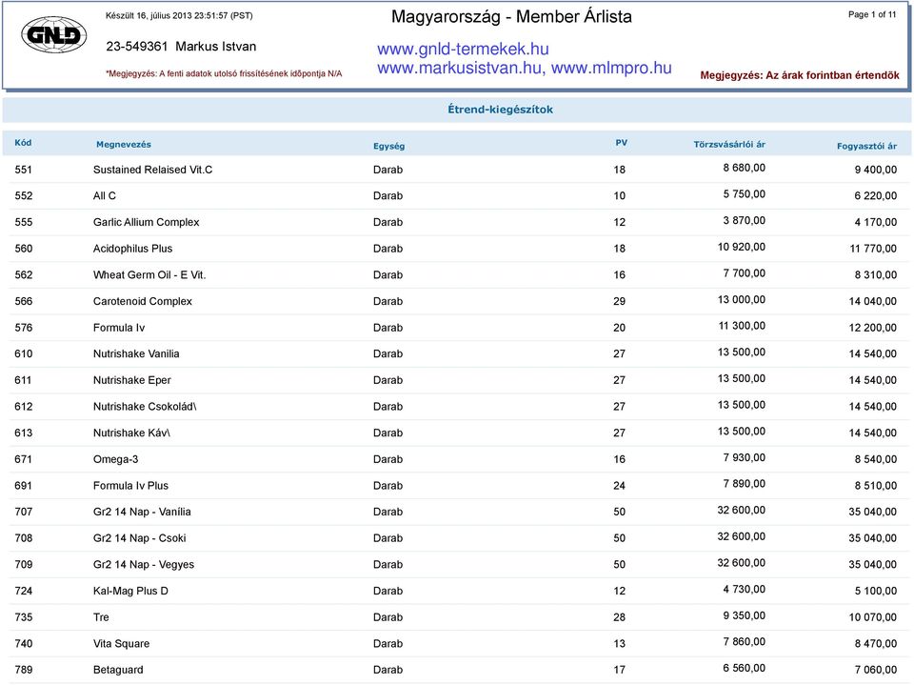Select the Gr2 14 Nap - Vanília product
The width and height of the screenshot is (914, 685).
pos(142,512)
